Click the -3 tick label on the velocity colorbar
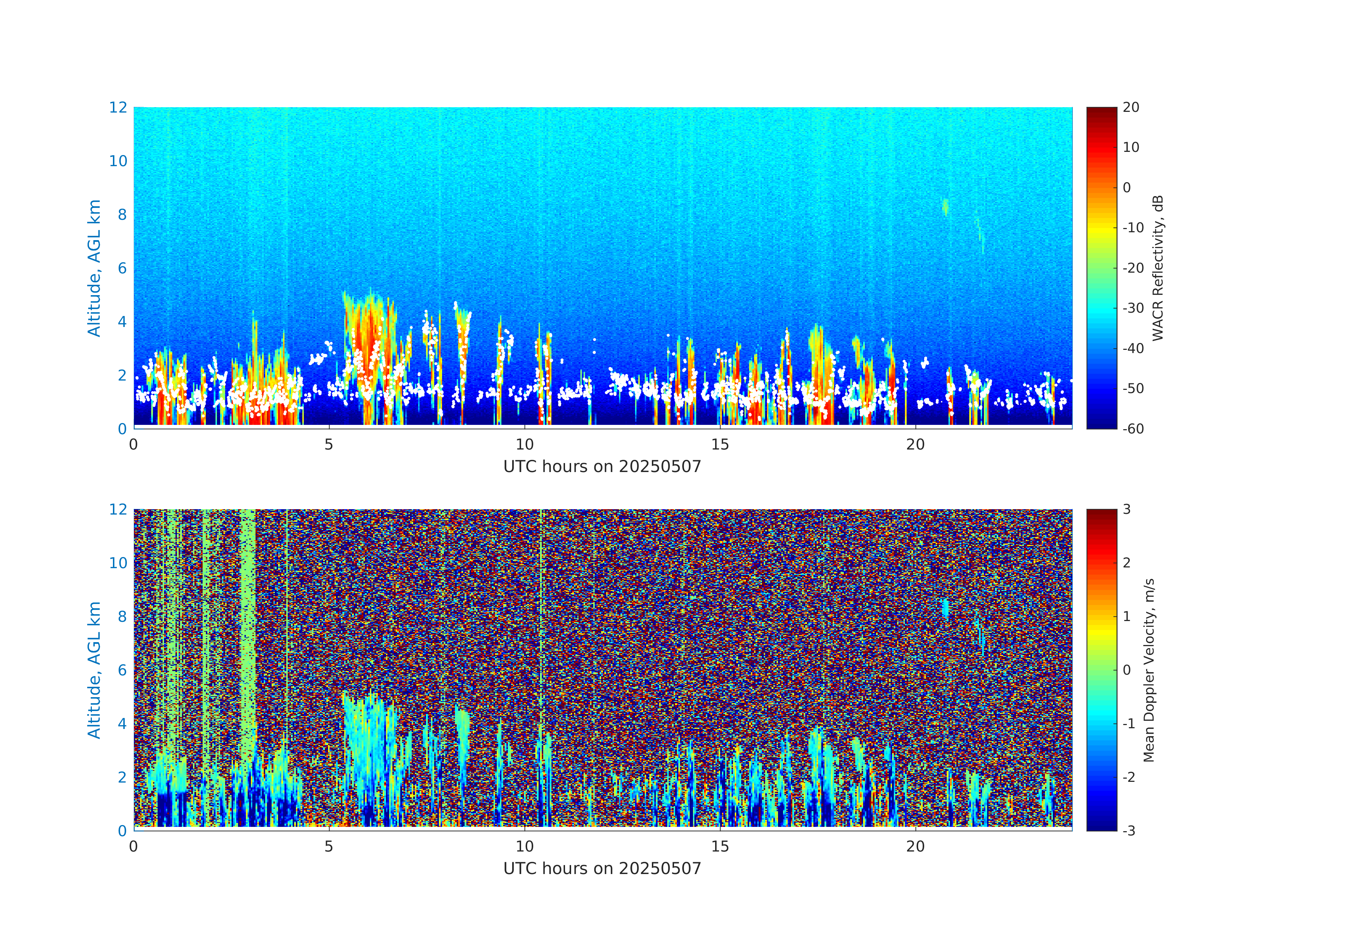Viewport: 1367px width, 938px height. [x=1129, y=831]
